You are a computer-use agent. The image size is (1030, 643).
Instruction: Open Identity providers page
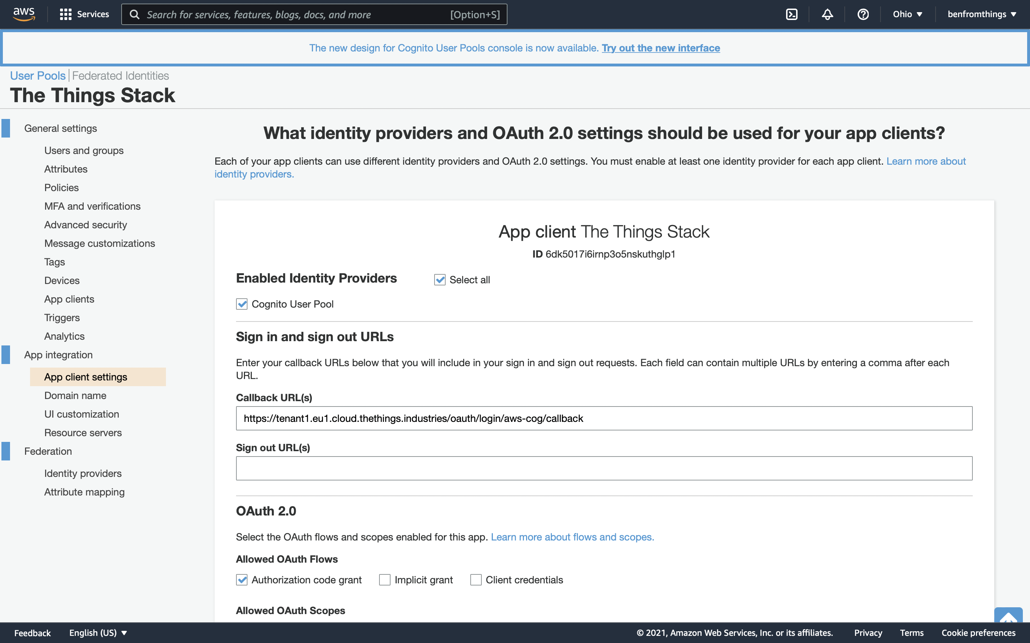[83, 473]
